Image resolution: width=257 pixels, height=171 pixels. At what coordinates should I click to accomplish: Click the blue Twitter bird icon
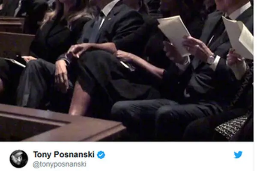(238, 155)
